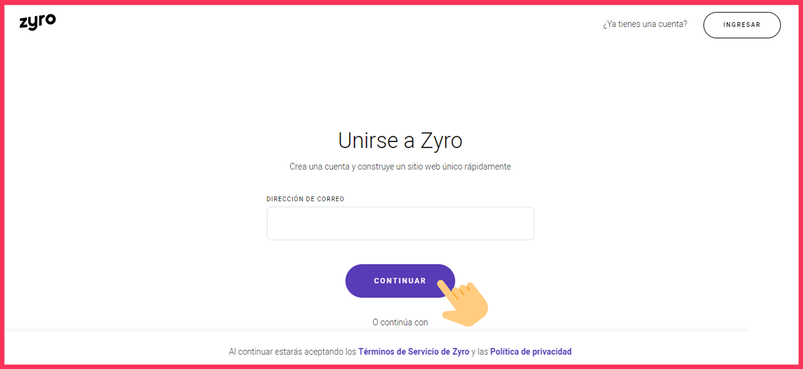Click the 'Unirse a Zyro' heading
Image resolution: width=803 pixels, height=369 pixels.
[x=400, y=141]
